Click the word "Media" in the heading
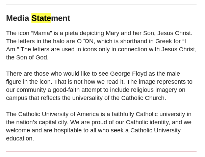 pyautogui.click(x=18, y=18)
